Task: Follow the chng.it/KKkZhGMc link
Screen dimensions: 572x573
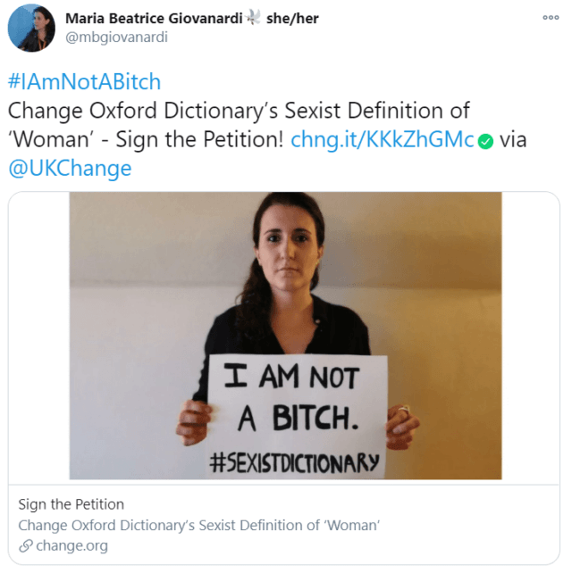Action: pyautogui.click(x=383, y=140)
